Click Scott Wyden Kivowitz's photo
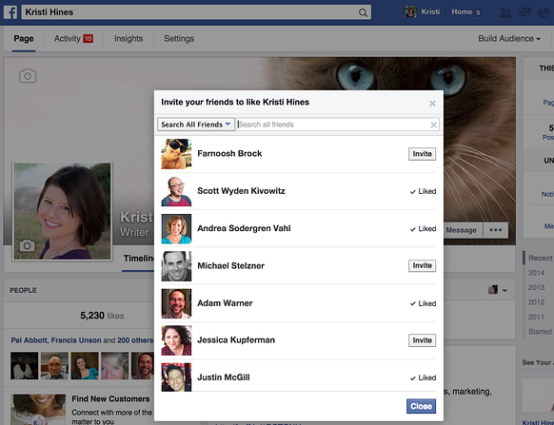 tap(176, 191)
